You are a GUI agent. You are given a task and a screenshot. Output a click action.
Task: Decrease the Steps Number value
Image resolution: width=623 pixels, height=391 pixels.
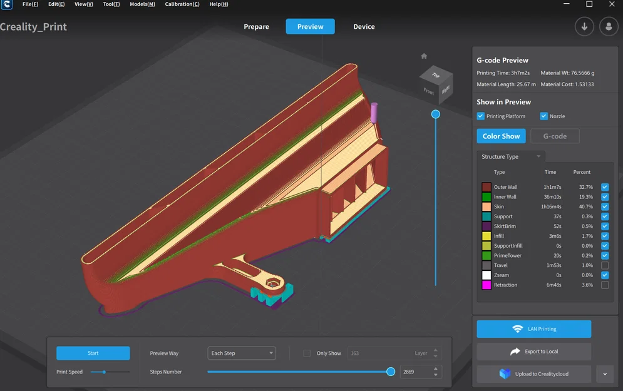[435, 375]
